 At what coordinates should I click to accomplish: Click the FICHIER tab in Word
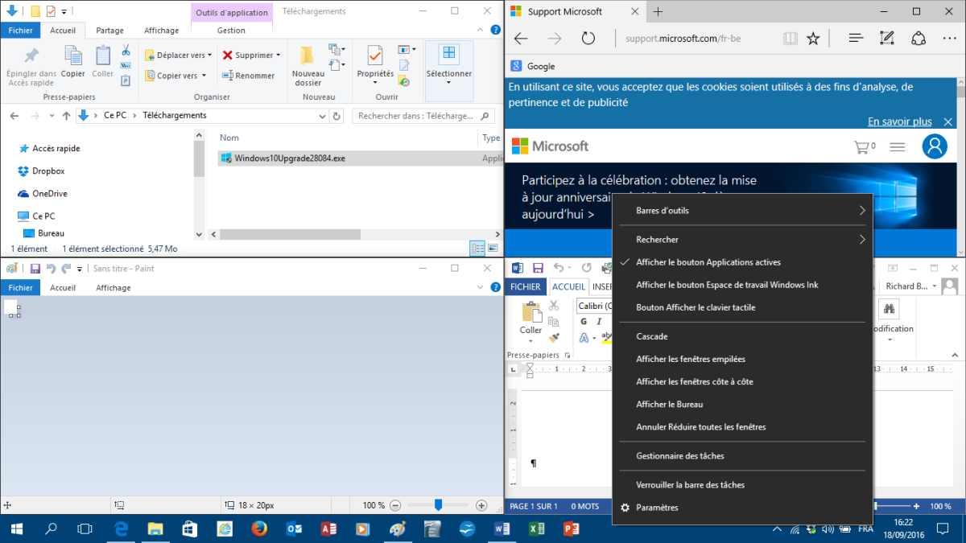(x=526, y=286)
